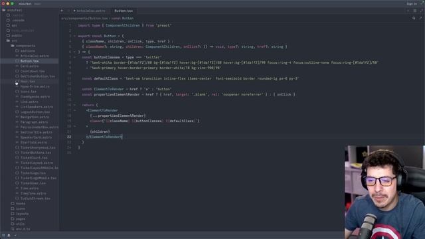Go forward with the navigation forward arrow
Viewport: 425px width, 239px height.
pyautogui.click(x=68, y=11)
